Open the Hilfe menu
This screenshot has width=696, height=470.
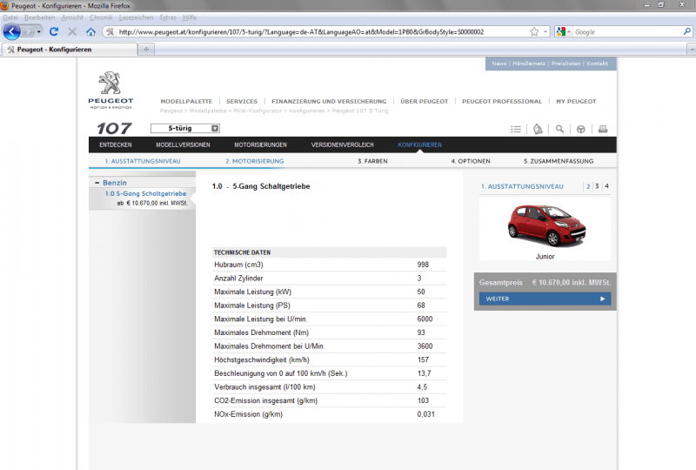[190, 17]
